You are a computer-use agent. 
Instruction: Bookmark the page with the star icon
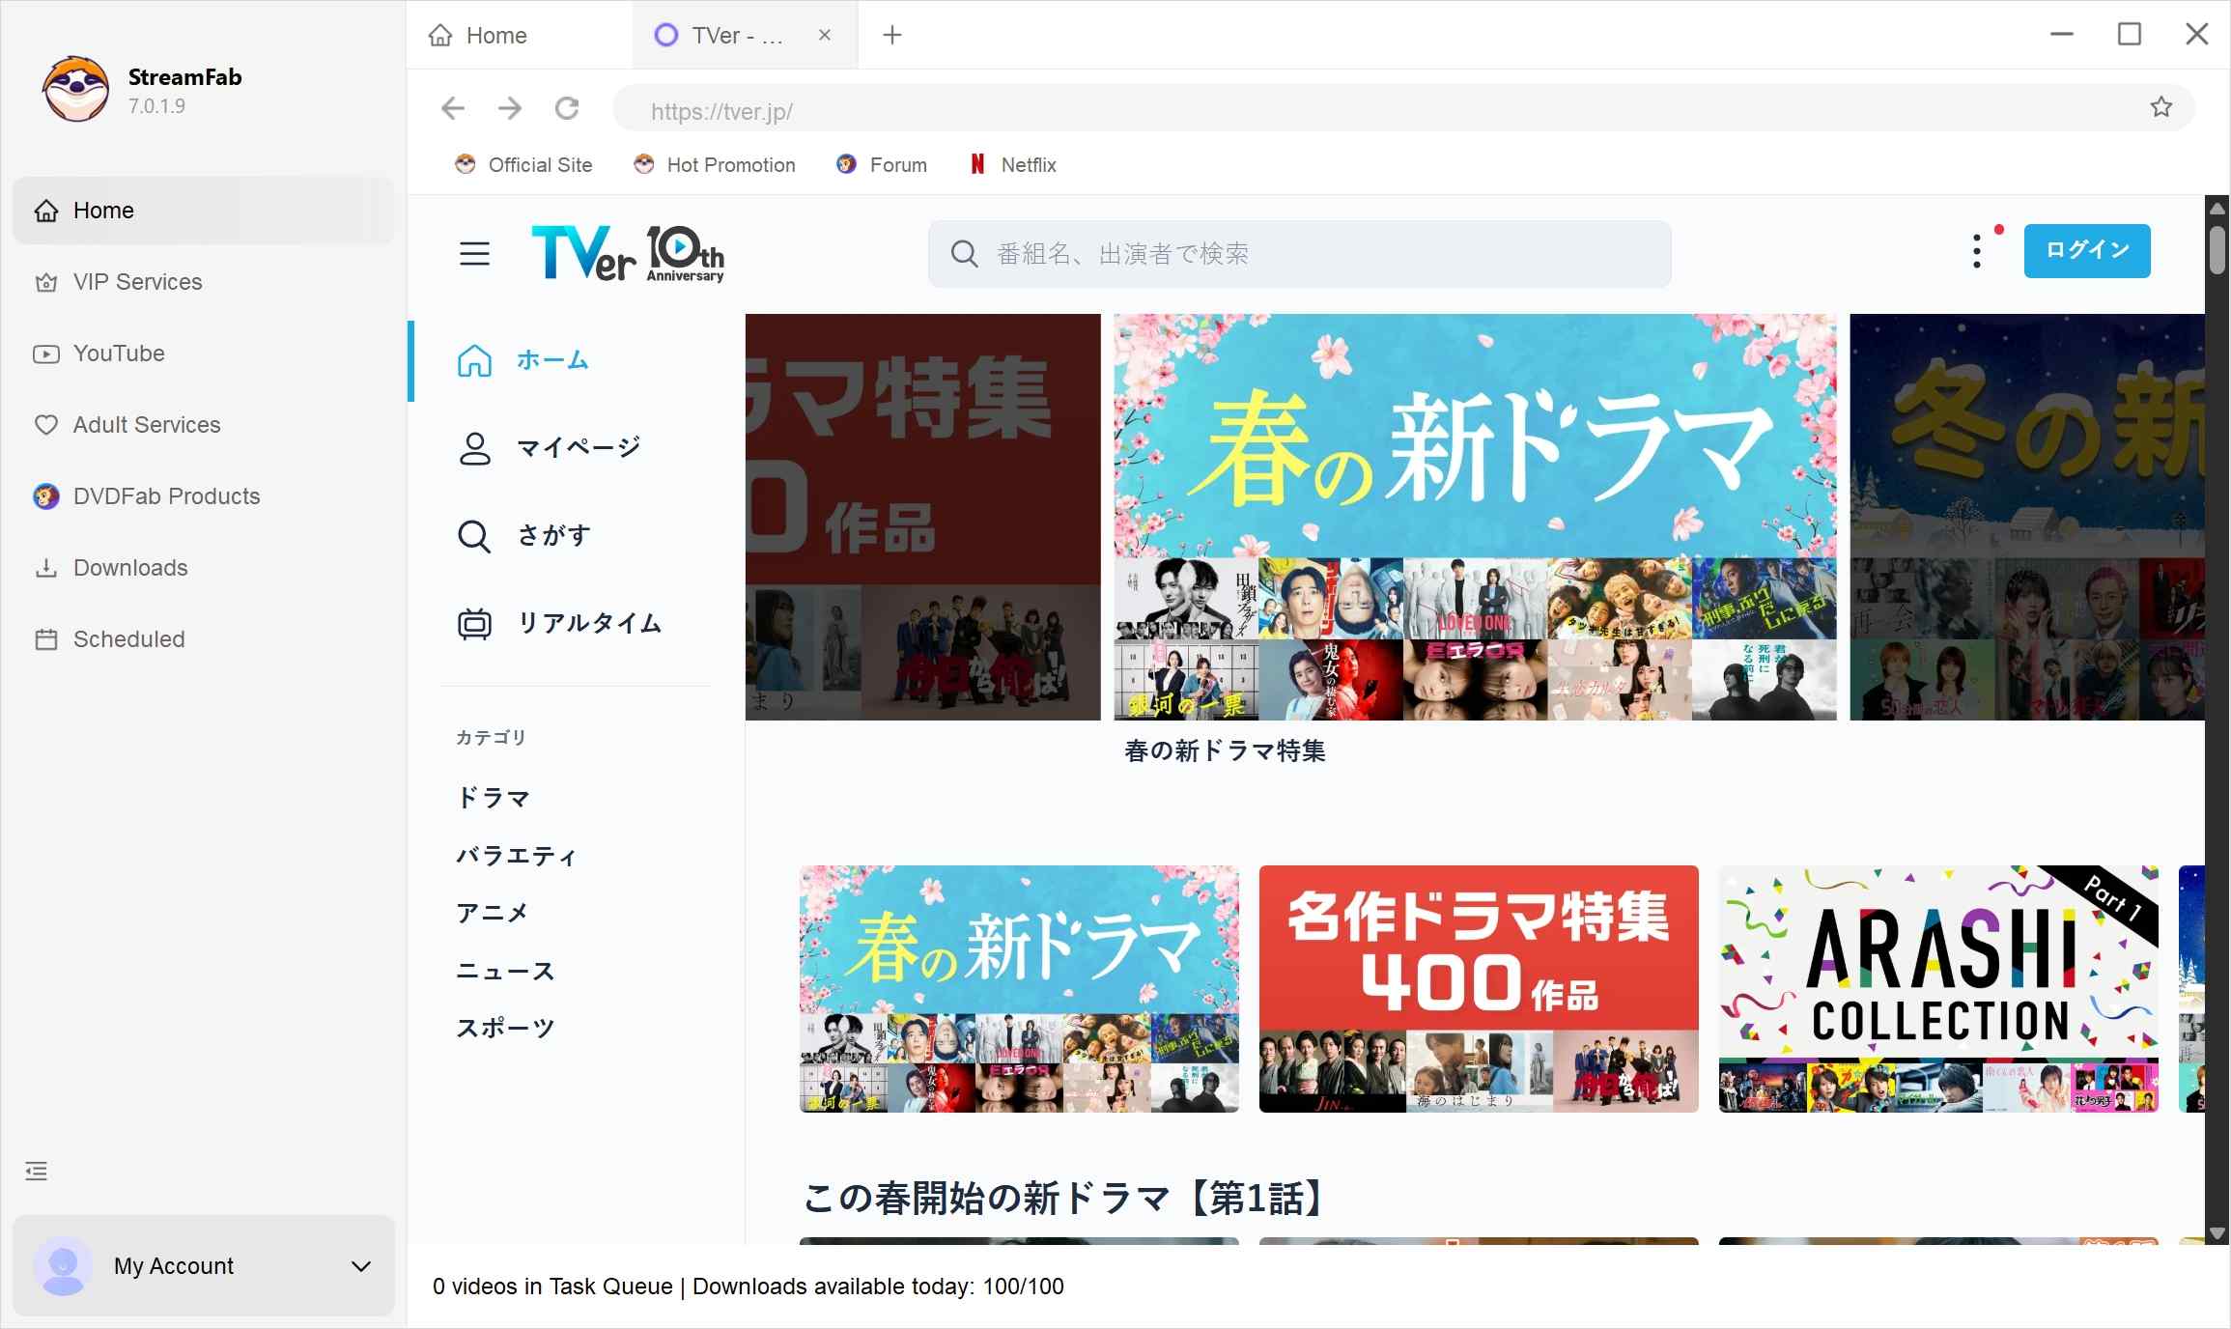click(x=2161, y=107)
